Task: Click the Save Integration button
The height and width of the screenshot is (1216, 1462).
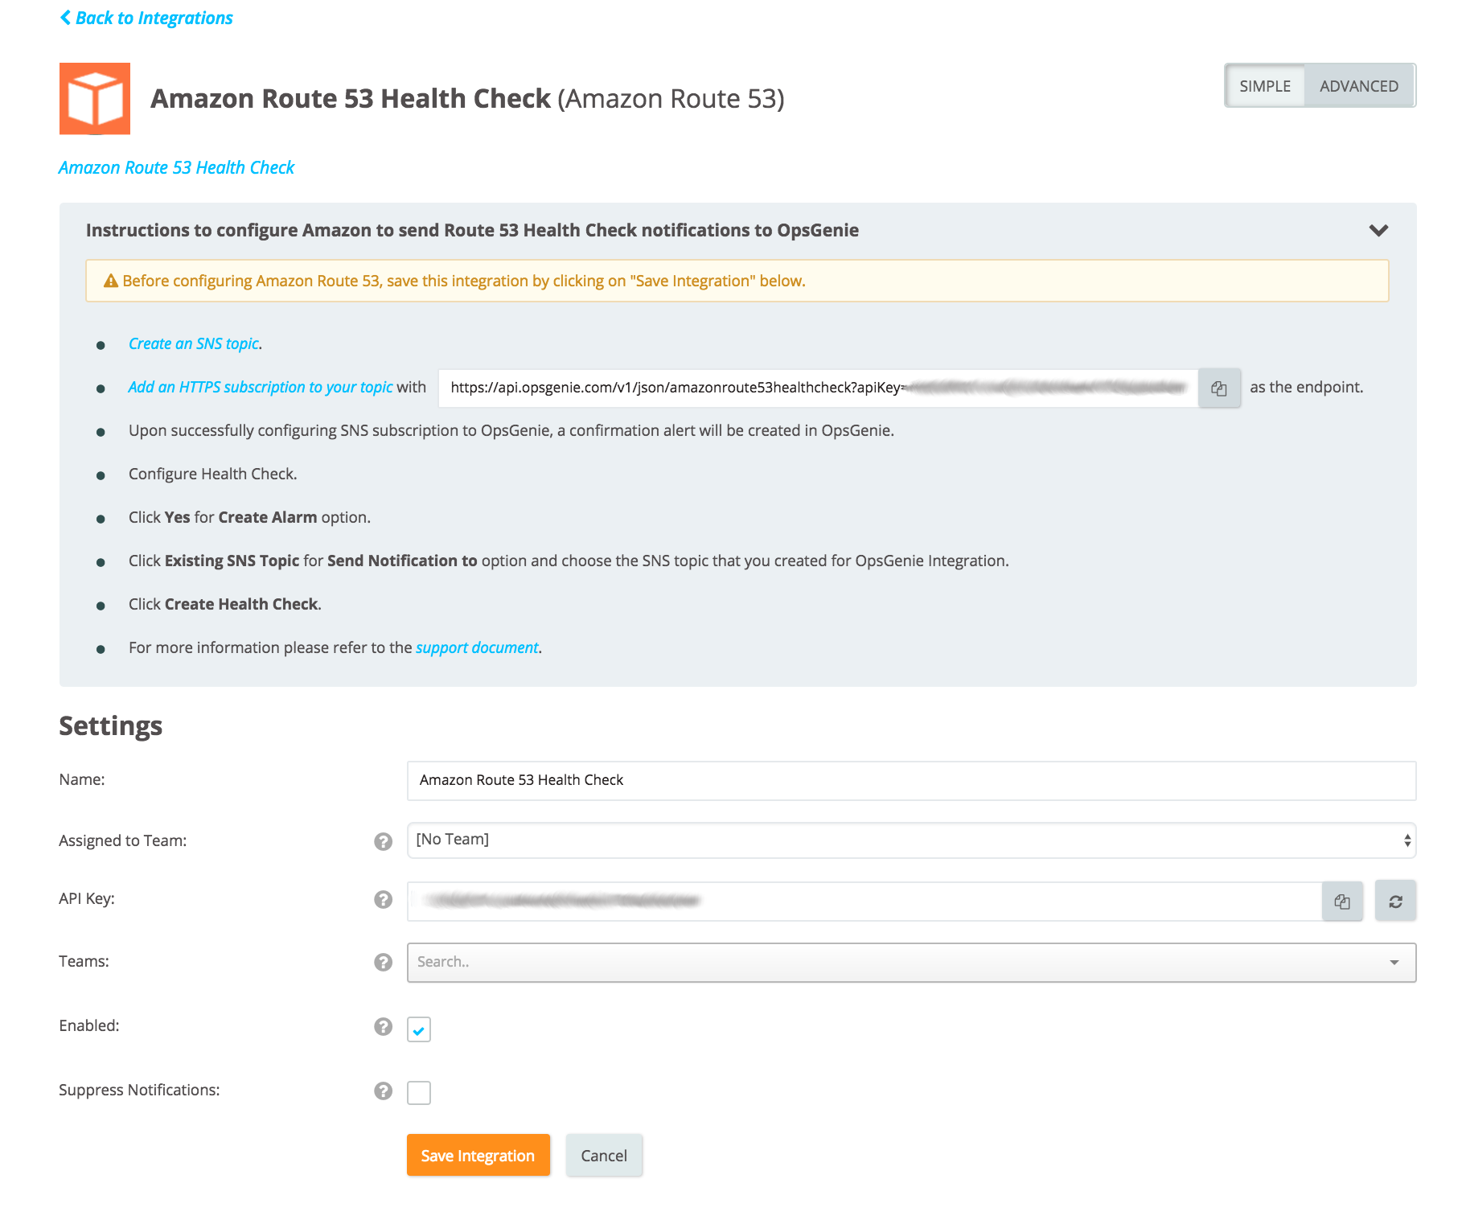Action: pos(478,1156)
